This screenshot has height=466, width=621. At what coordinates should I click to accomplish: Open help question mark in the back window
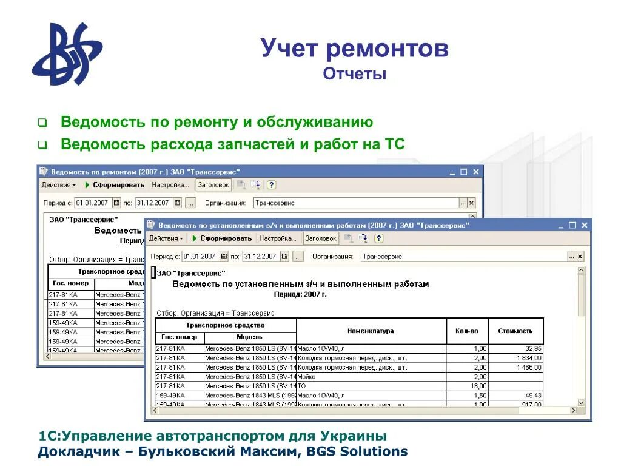(271, 185)
